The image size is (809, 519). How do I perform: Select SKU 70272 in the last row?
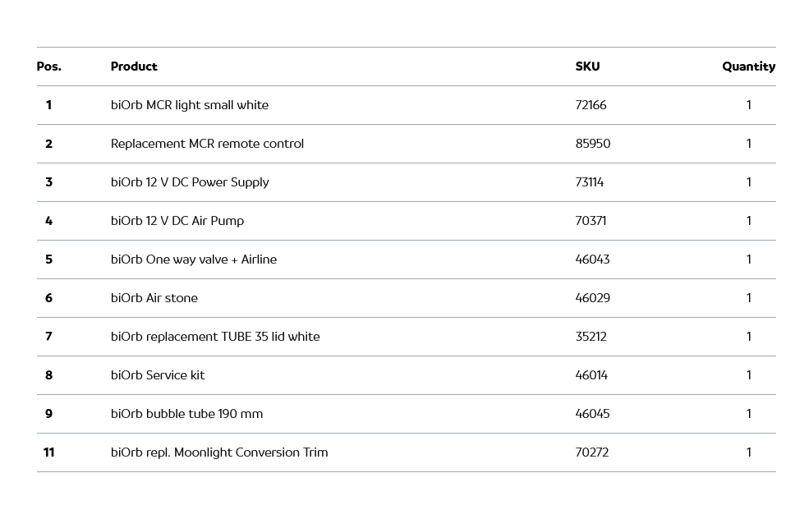[x=592, y=452]
